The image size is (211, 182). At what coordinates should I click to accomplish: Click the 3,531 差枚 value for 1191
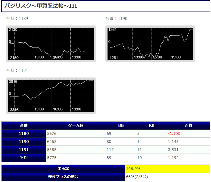click(174, 150)
